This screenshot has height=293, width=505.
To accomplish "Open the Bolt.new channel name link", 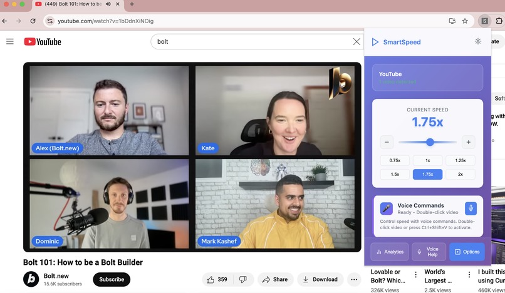I will [56, 276].
